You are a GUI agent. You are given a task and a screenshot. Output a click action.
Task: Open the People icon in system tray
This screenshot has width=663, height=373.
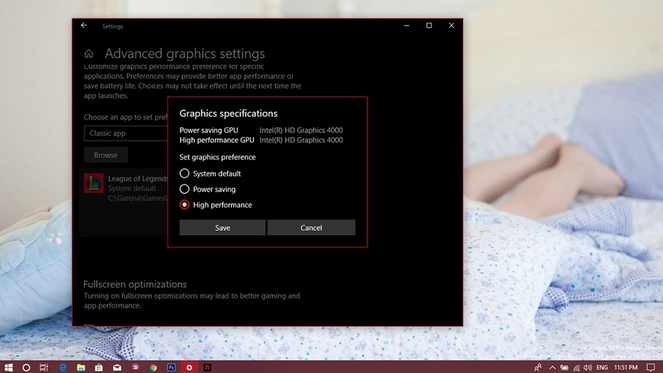(538, 367)
